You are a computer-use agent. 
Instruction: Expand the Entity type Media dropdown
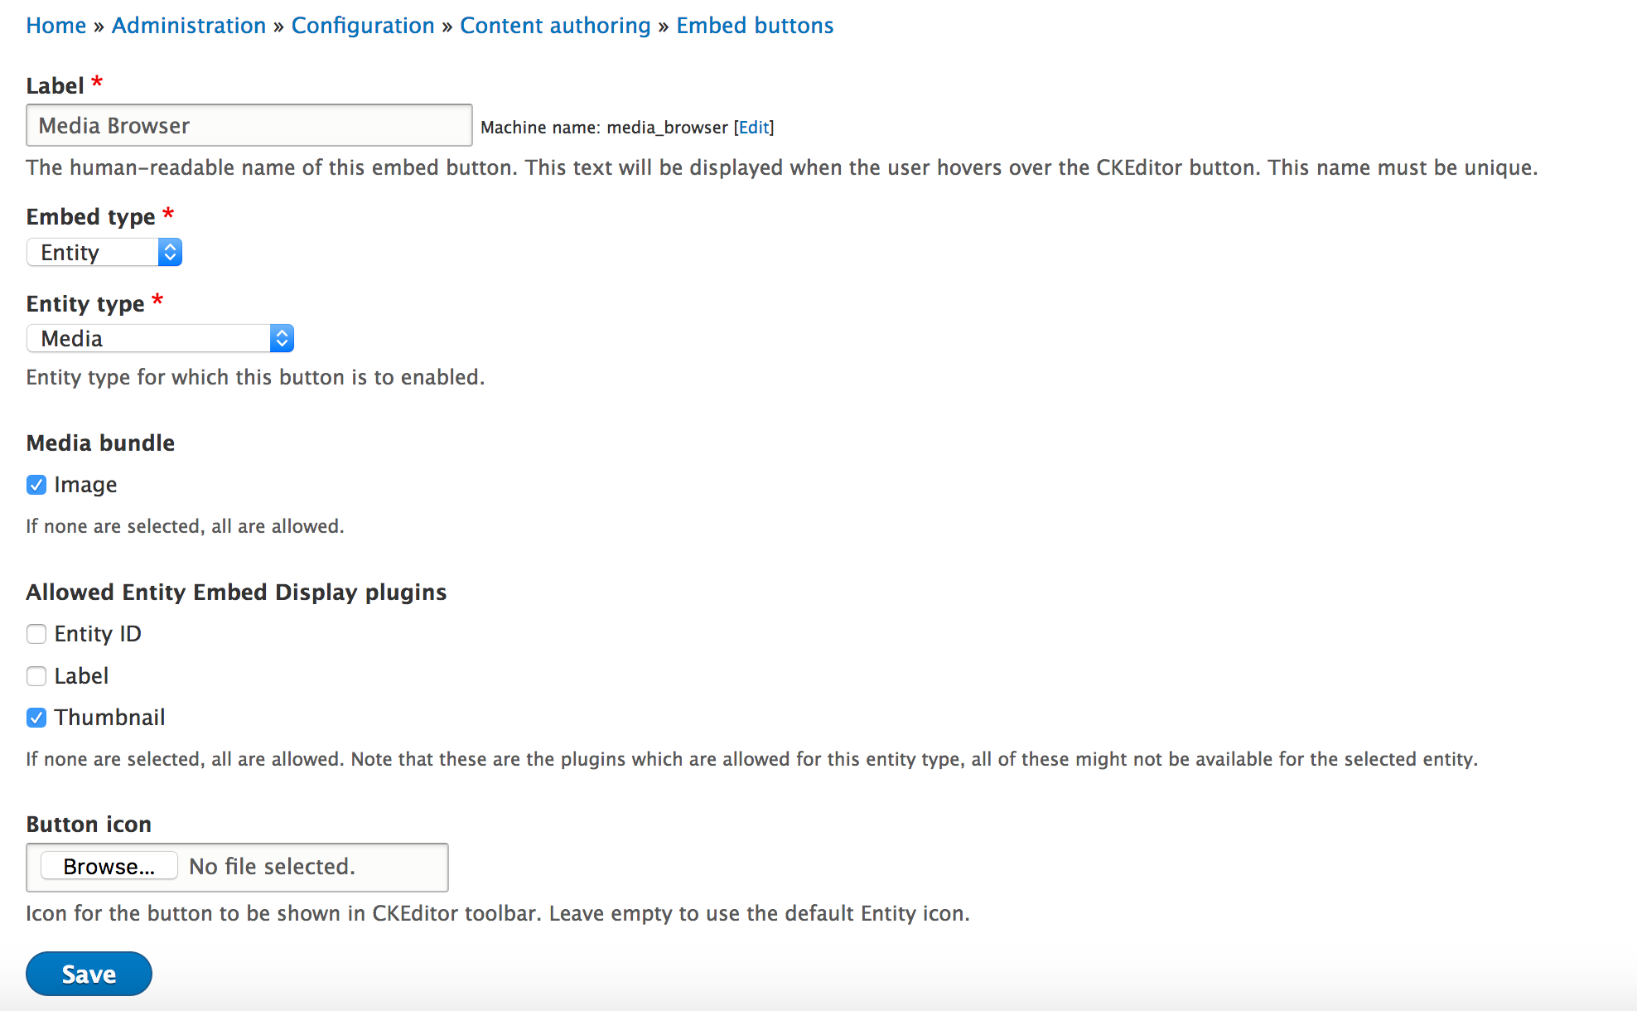point(160,338)
